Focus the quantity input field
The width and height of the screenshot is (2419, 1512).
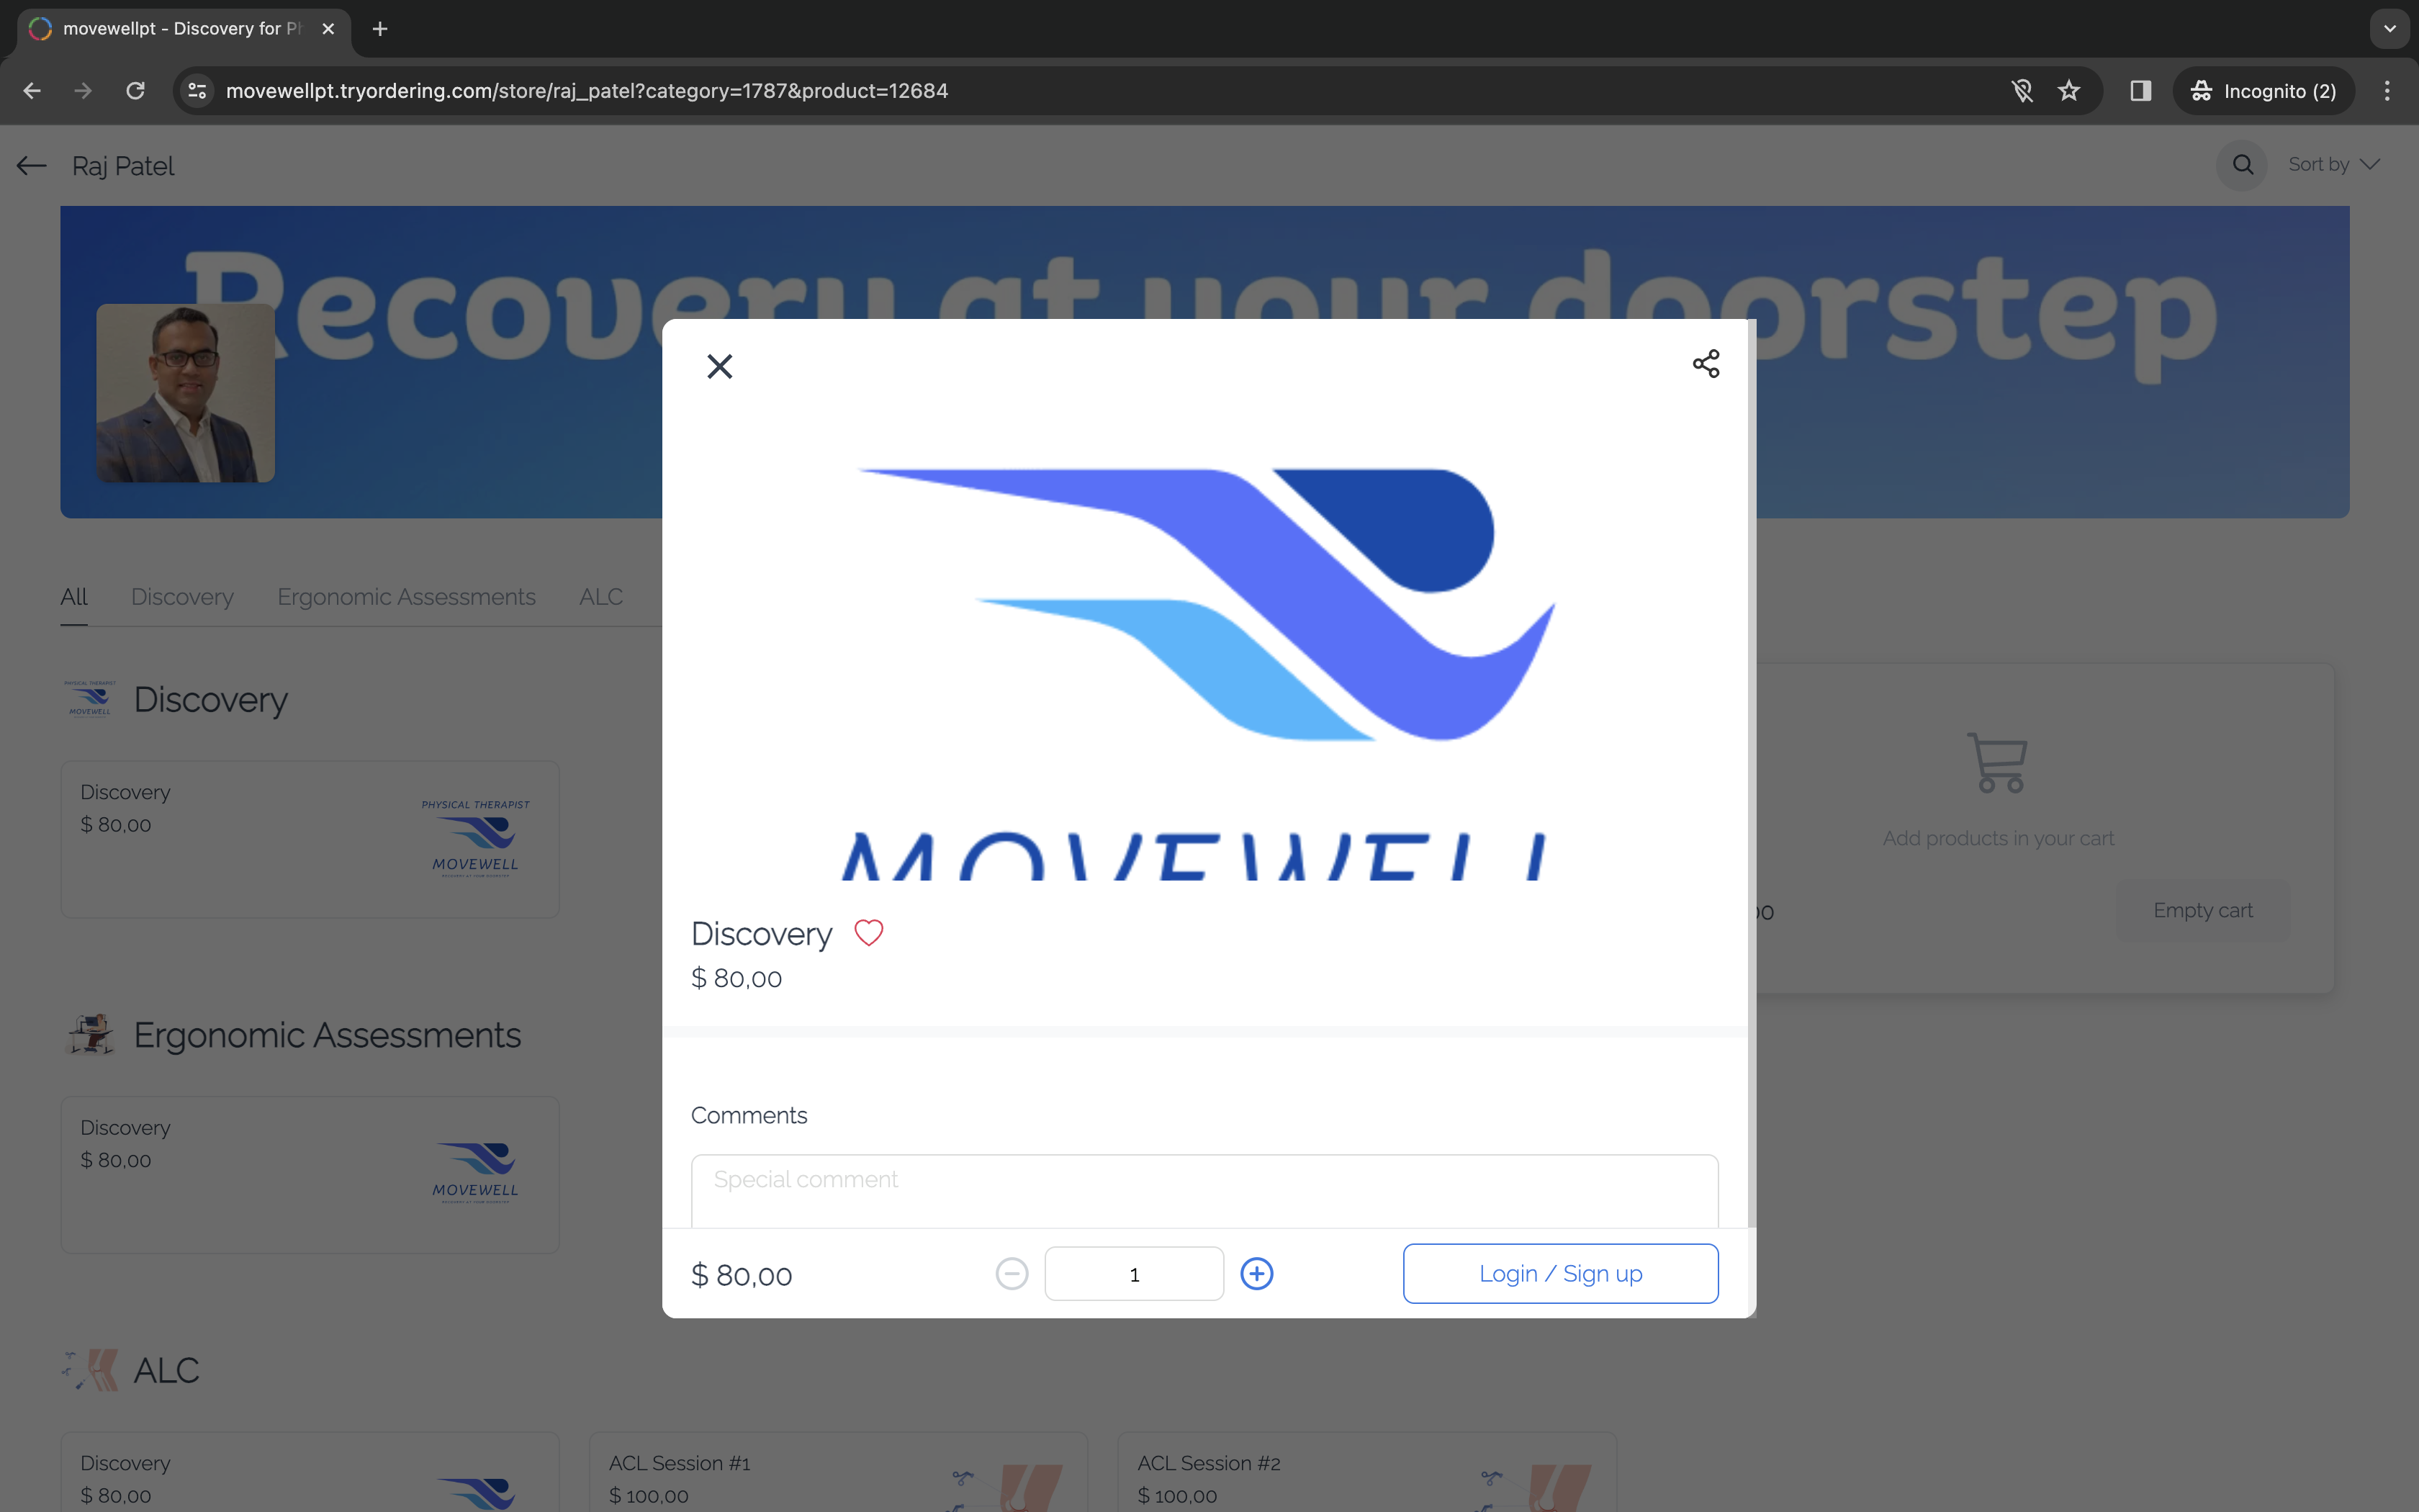click(x=1133, y=1273)
